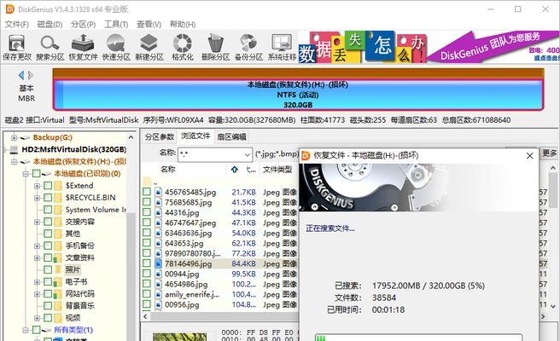This screenshot has width=560, height=341.
Task: Open the 文件(F) menu
Action: tap(16, 24)
